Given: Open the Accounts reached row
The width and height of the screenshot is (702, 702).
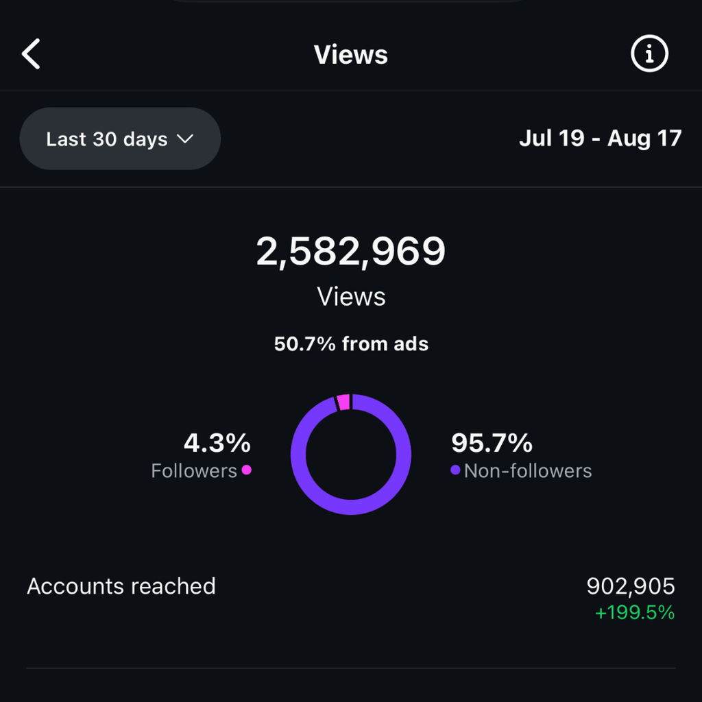Looking at the screenshot, I should point(121,587).
